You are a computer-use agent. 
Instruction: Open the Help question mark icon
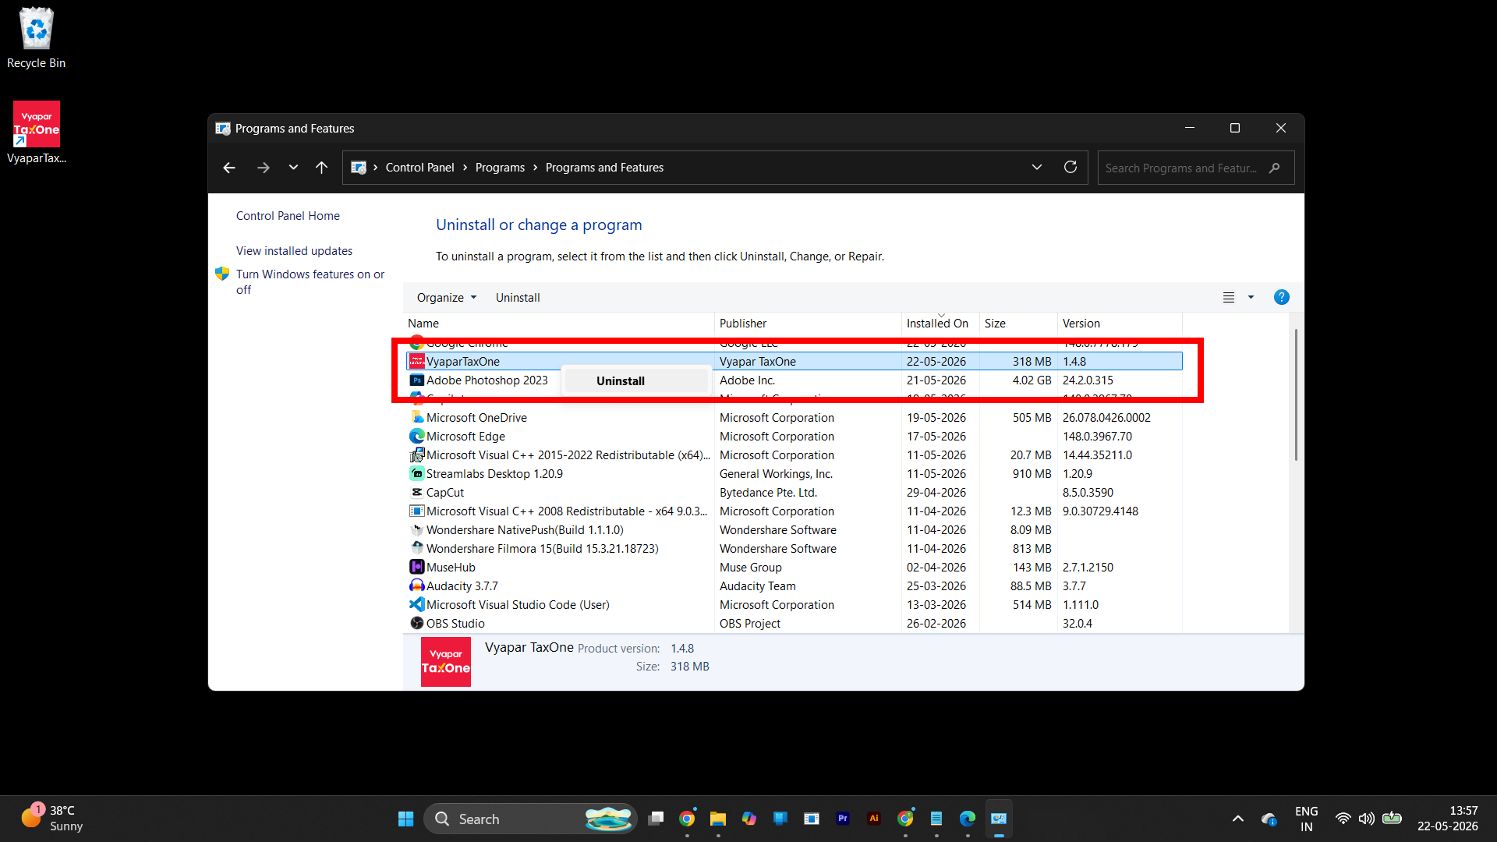1281,297
